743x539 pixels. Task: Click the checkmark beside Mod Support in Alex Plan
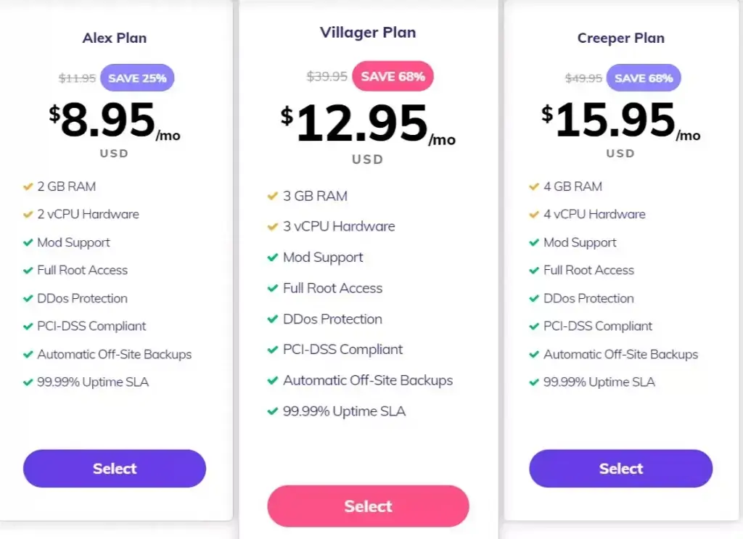28,242
